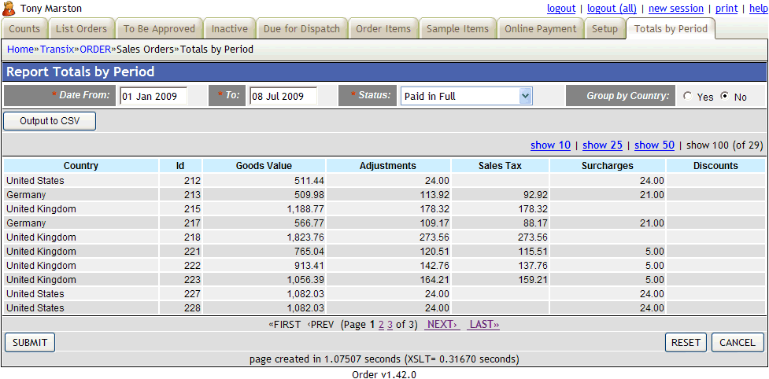Click the CANCEL button
Image resolution: width=769 pixels, height=379 pixels.
pyautogui.click(x=738, y=343)
